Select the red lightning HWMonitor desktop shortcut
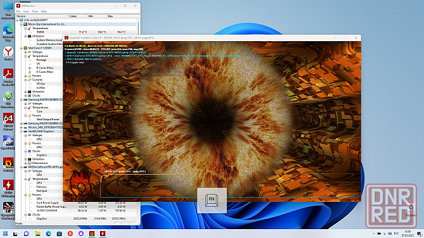 coord(8,188)
